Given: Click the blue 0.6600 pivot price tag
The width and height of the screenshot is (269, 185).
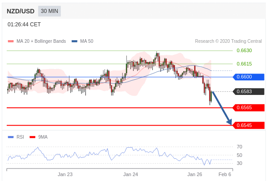Looking at the screenshot, I should [248, 77].
